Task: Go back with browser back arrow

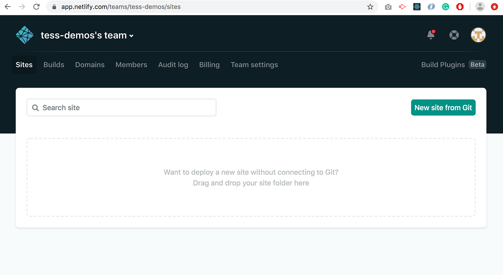Action: 8,7
